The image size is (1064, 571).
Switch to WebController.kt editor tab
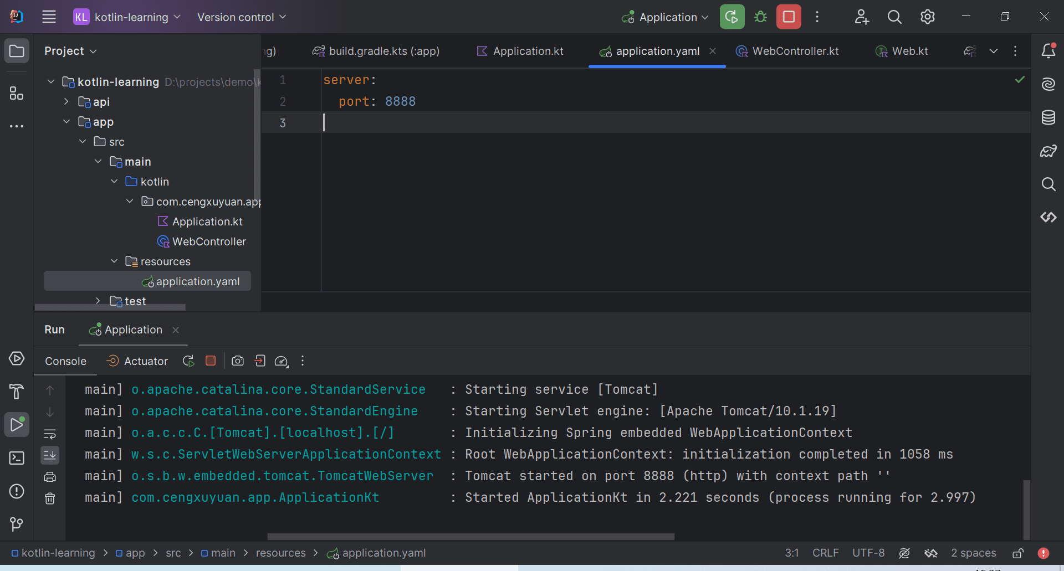point(787,51)
